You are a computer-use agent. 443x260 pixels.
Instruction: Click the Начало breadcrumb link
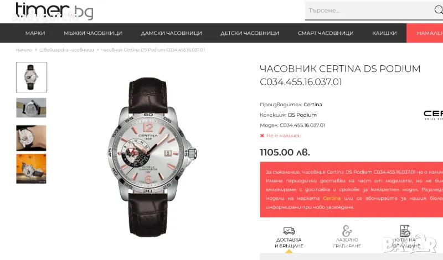click(x=24, y=50)
